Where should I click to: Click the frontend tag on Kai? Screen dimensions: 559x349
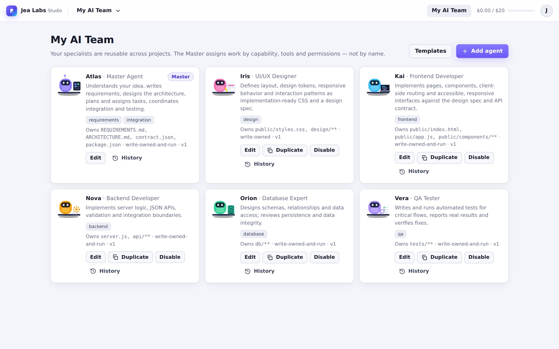coord(407,119)
